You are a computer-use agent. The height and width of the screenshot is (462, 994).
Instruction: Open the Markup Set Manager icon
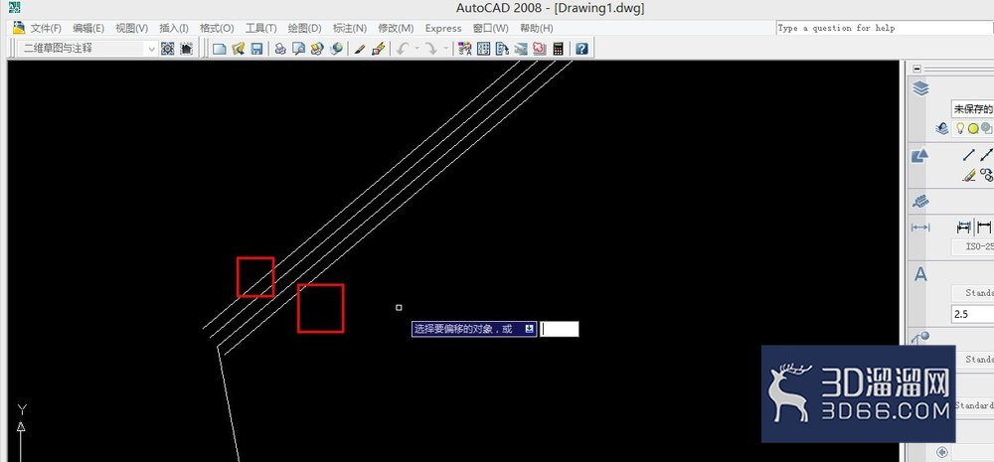pyautogui.click(x=540, y=49)
